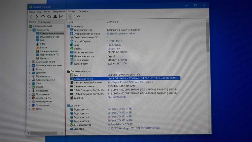Click the Монитор display icon
Image resolution: width=252 pixels, height=142 pixels.
[x=71, y=129]
